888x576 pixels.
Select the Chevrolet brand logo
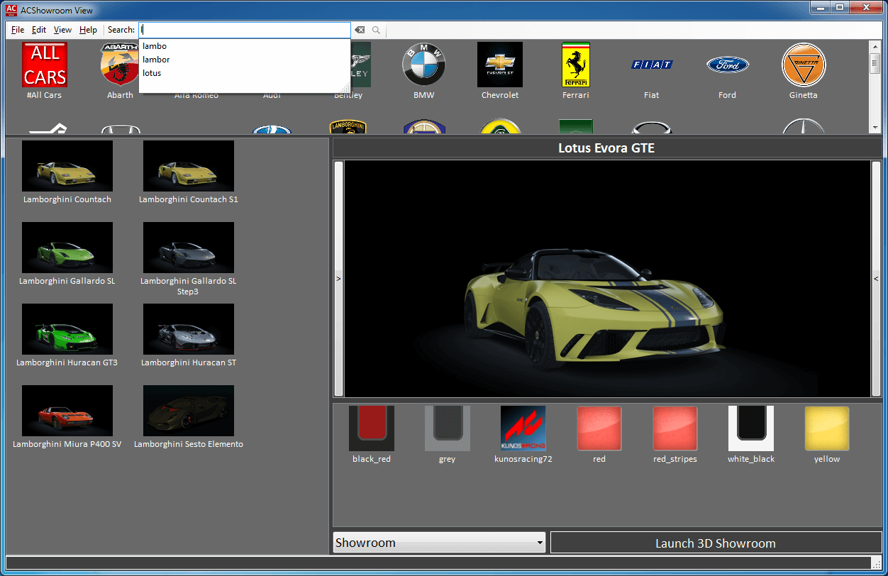click(500, 65)
